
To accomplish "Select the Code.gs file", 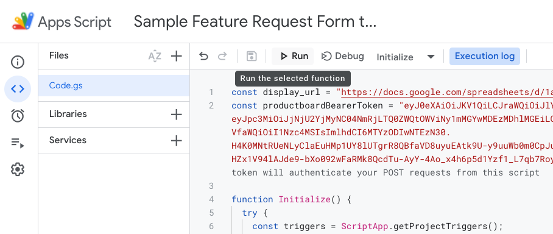I will [x=113, y=85].
